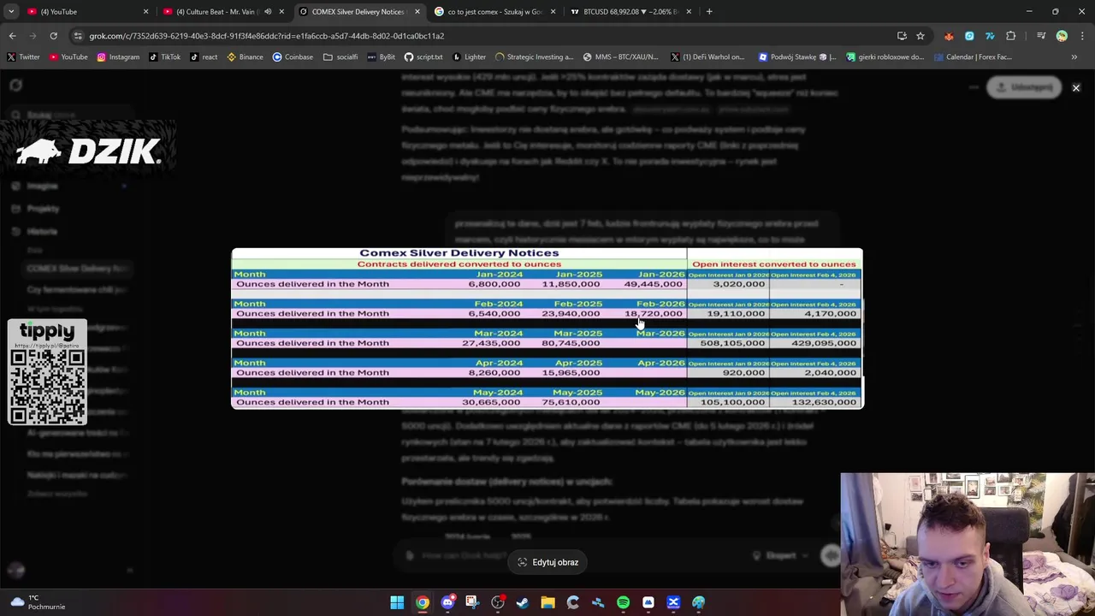Open a new browser tab
Screen dimensions: 1095x616
tap(709, 11)
